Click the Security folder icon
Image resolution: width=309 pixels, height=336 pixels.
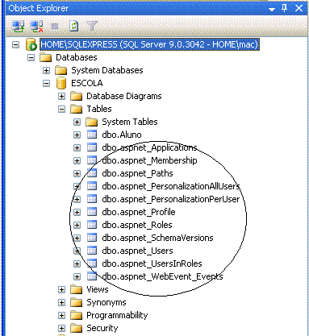[76, 328]
